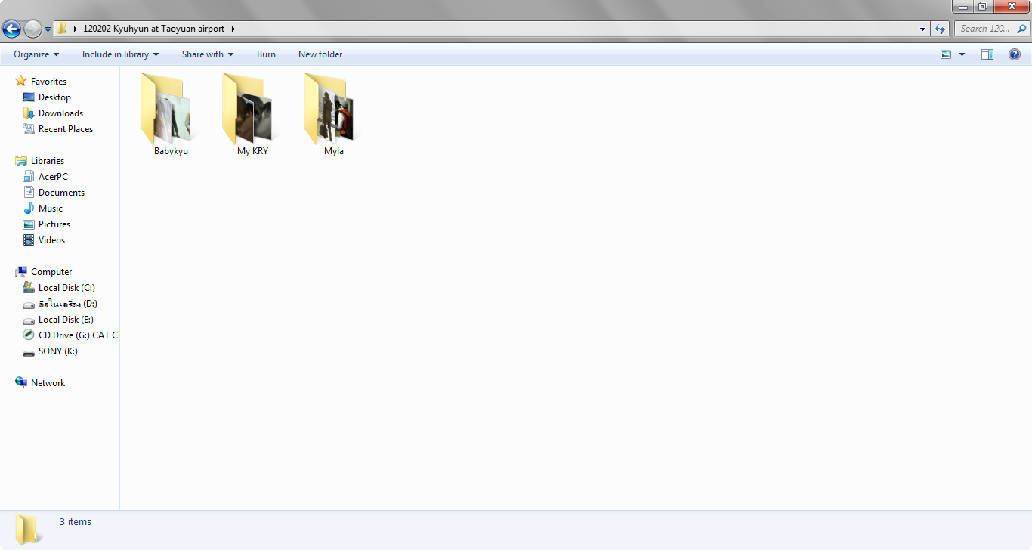Open the Include in library menu
The width and height of the screenshot is (1032, 550).
120,54
